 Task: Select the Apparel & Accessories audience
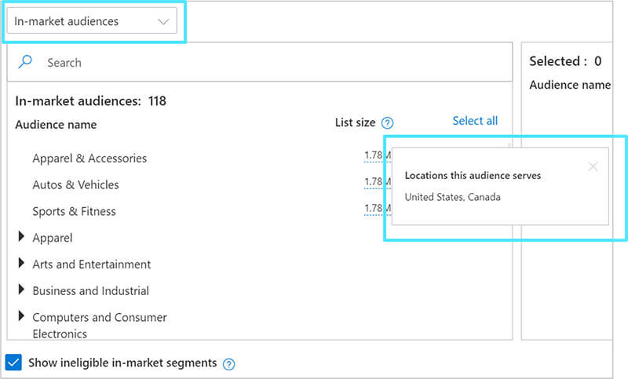tap(89, 159)
